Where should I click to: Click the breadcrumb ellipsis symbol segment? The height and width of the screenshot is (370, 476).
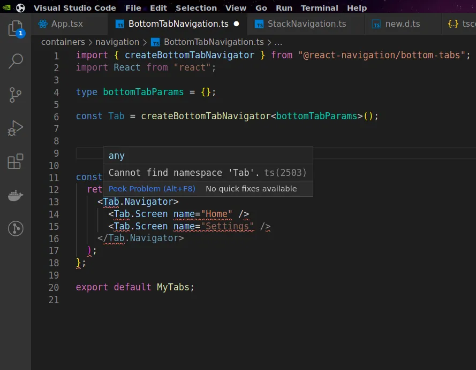(x=278, y=42)
